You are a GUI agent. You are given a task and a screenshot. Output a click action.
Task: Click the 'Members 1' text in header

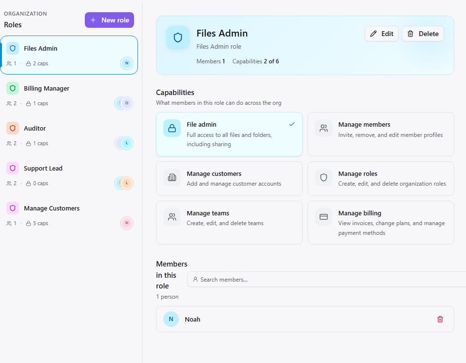tap(211, 61)
